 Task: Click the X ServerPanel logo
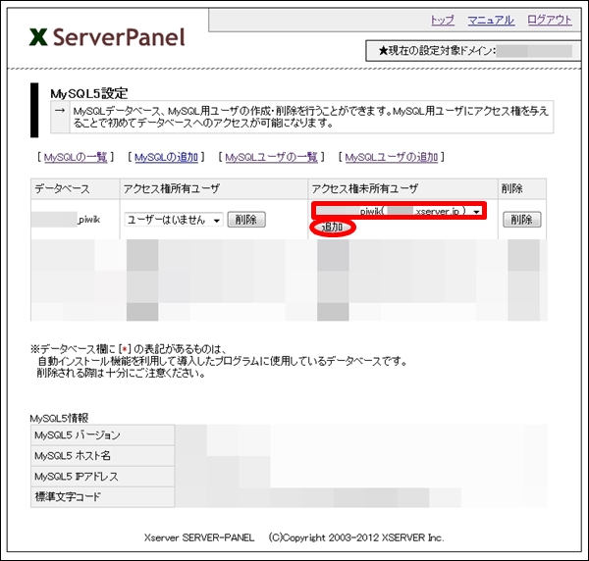click(x=107, y=37)
